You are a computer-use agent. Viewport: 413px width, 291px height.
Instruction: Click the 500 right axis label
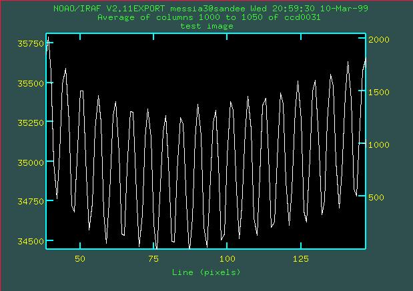tap(376, 197)
